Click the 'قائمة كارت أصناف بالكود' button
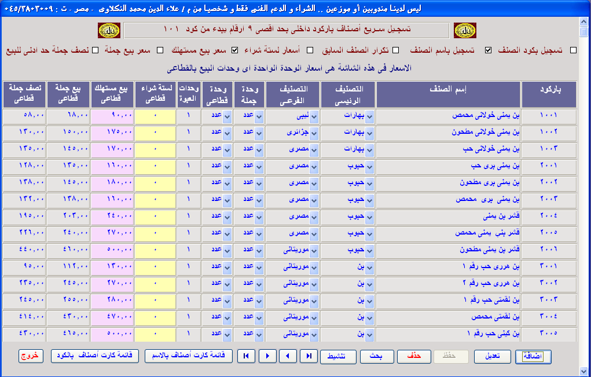591x377 pixels. [x=95, y=356]
